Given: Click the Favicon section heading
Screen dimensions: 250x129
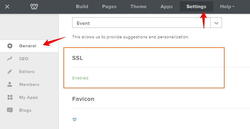Looking at the screenshot, I should click(x=83, y=99).
